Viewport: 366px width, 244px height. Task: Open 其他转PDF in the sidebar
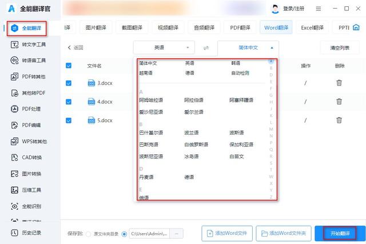point(28,93)
